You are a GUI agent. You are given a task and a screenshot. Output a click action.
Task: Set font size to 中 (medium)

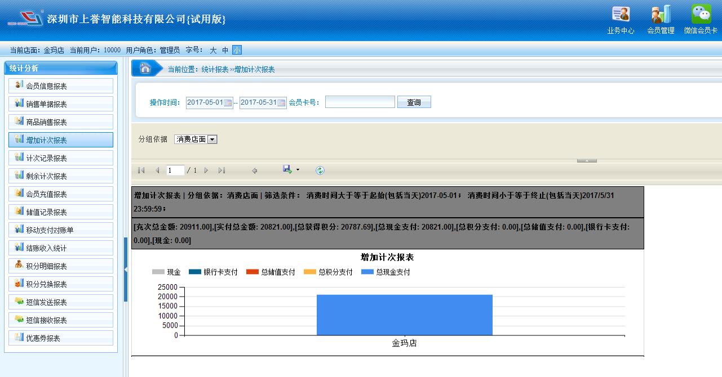225,50
